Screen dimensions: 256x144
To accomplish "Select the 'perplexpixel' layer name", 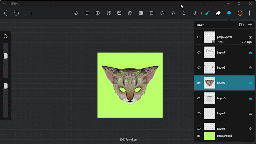I will pos(224,37).
